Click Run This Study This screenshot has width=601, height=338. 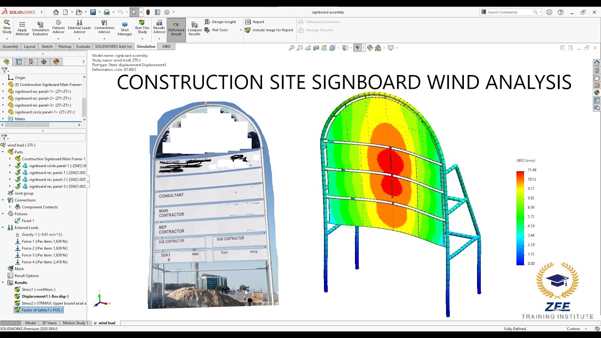click(x=142, y=27)
